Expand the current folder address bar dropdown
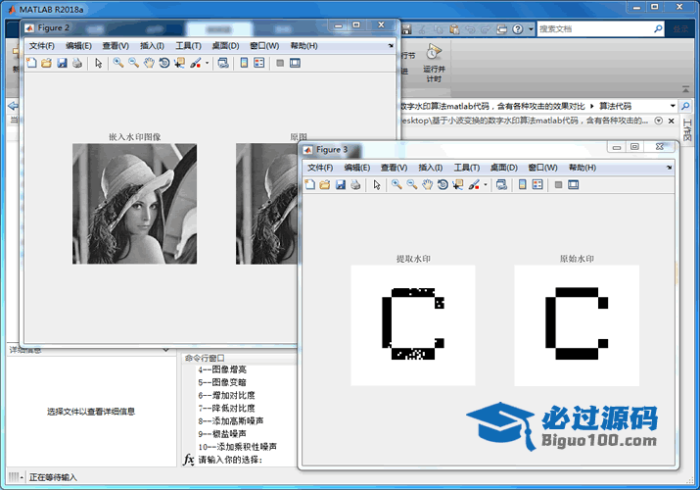 click(673, 105)
